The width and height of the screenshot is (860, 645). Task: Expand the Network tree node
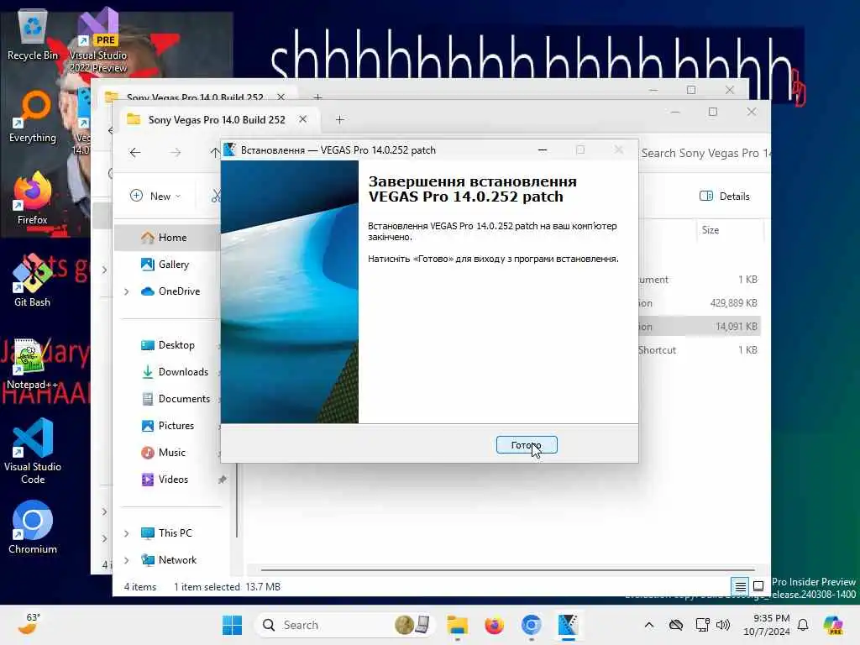[127, 560]
